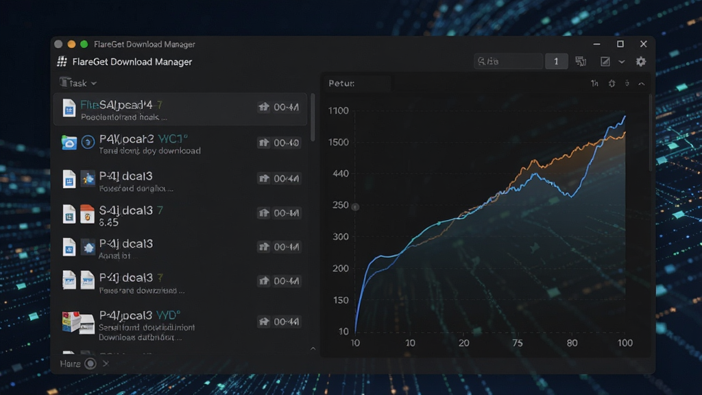
Task: Click the copy windows icon in header
Action: point(581,61)
